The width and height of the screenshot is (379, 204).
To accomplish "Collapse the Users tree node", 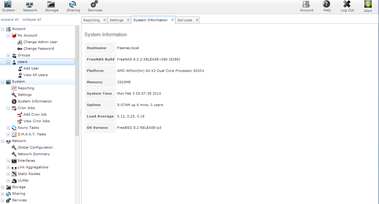I will (8, 62).
